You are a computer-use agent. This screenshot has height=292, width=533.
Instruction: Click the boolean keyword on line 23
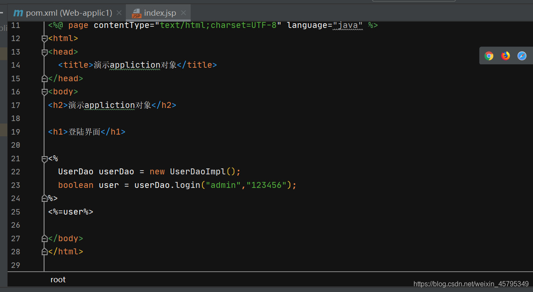[76, 185]
